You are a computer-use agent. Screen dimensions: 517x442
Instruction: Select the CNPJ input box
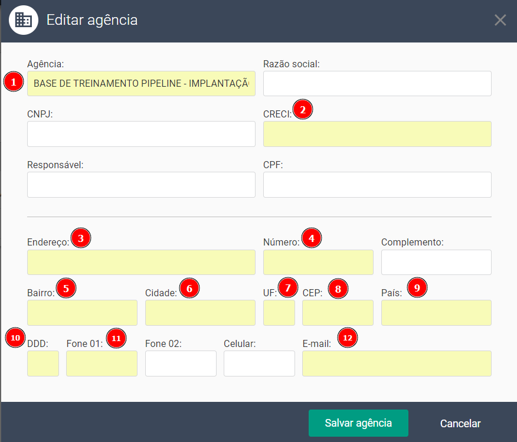[x=141, y=134]
